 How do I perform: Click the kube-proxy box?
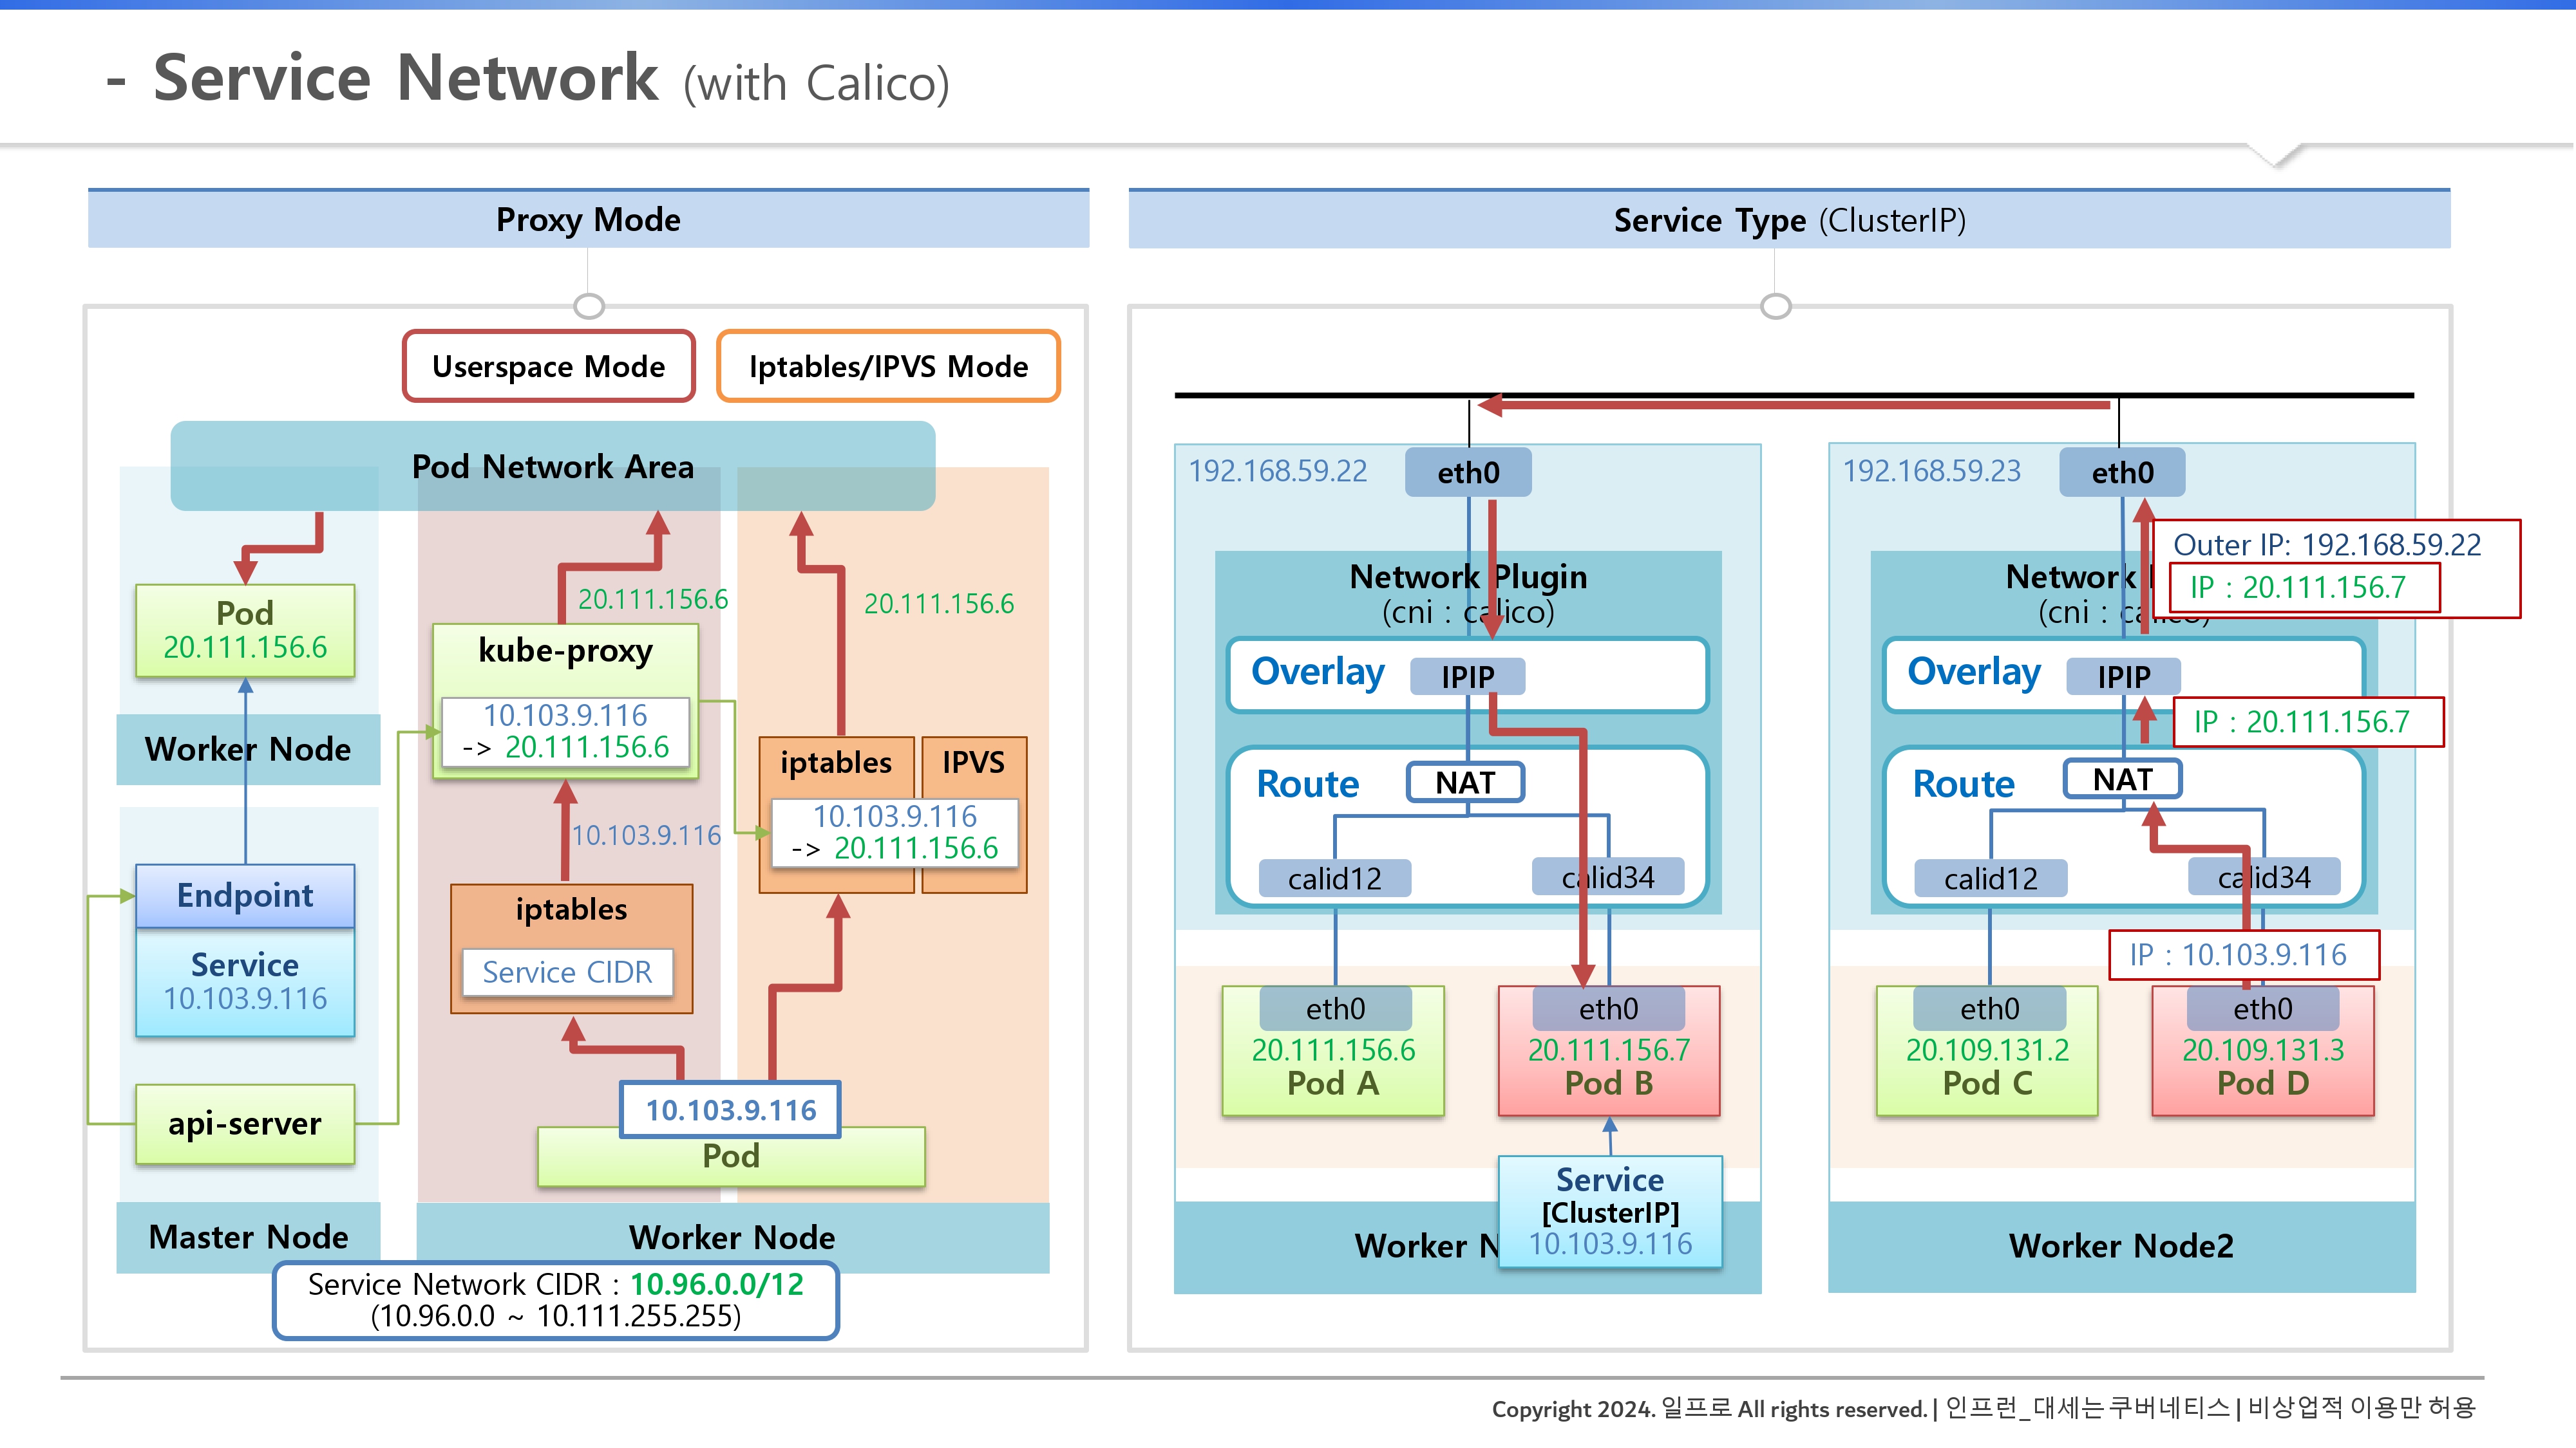tap(565, 651)
